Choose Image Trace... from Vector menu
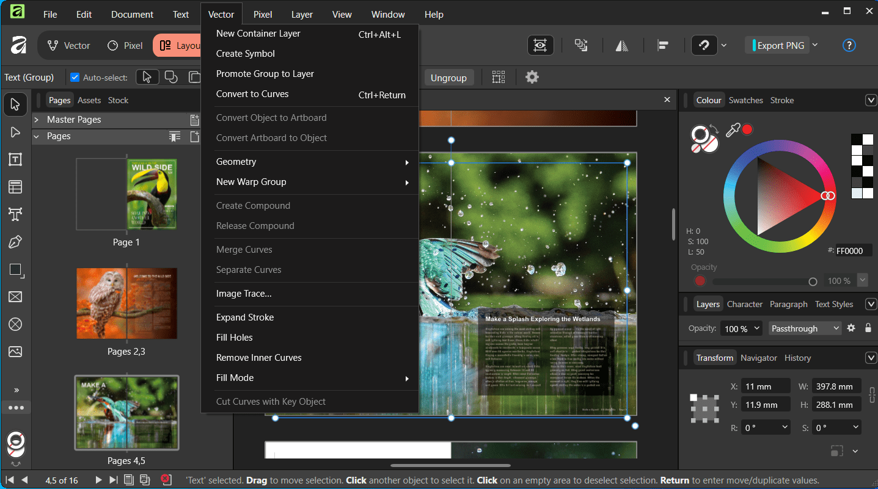Image resolution: width=878 pixels, height=489 pixels. tap(244, 294)
